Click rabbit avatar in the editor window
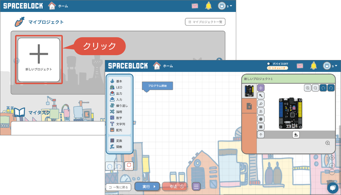Screen dimensions: 341x195 pyautogui.click(x=327, y=66)
